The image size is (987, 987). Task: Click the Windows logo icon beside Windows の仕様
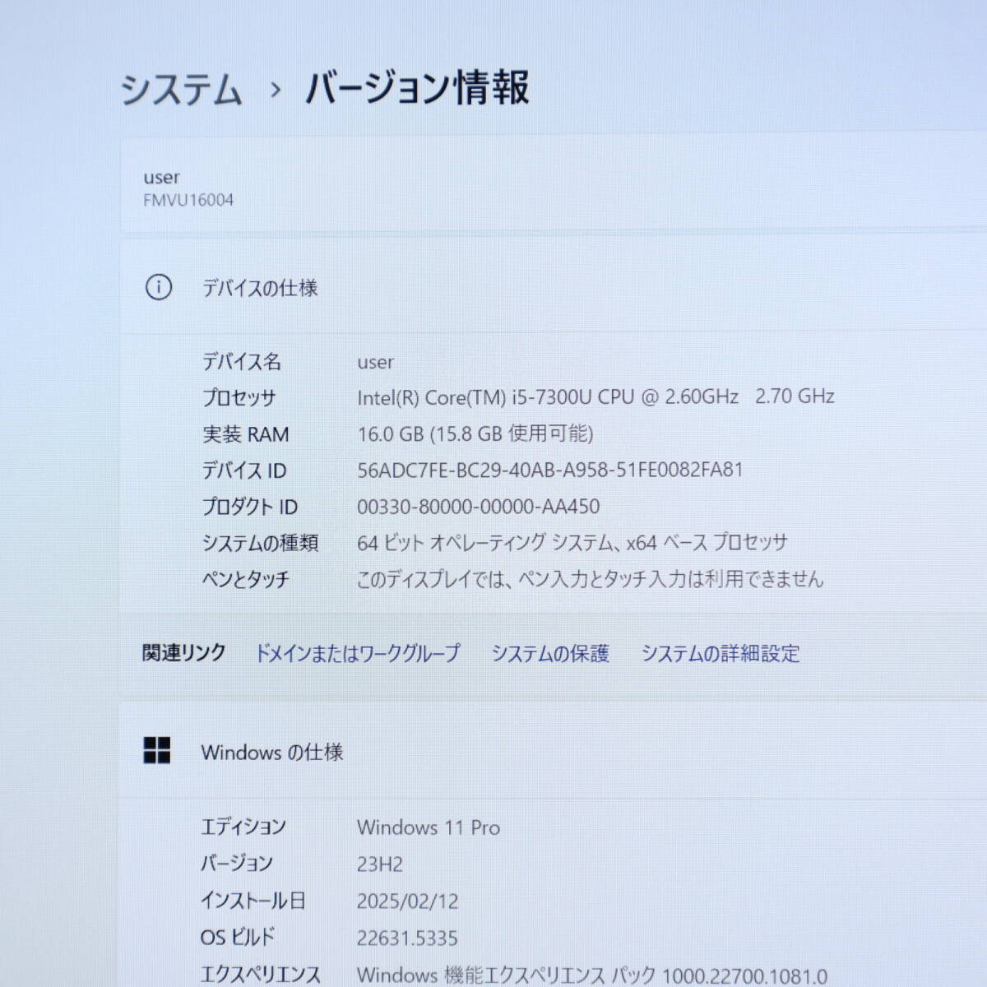click(157, 750)
